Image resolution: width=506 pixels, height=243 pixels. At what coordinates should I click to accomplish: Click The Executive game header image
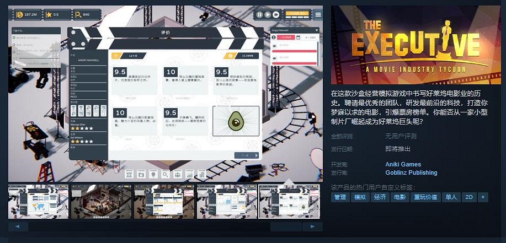click(416, 45)
